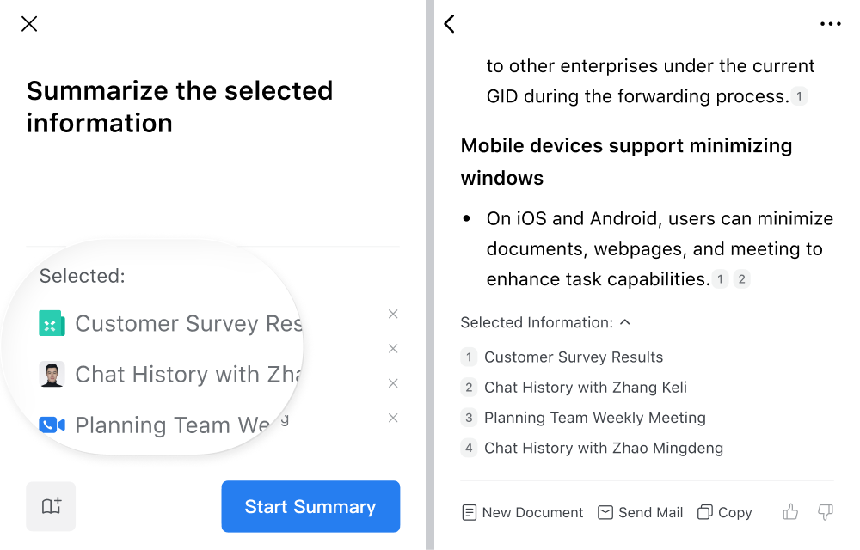Copy the summary text
Image resolution: width=860 pixels, height=550 pixels.
(724, 512)
